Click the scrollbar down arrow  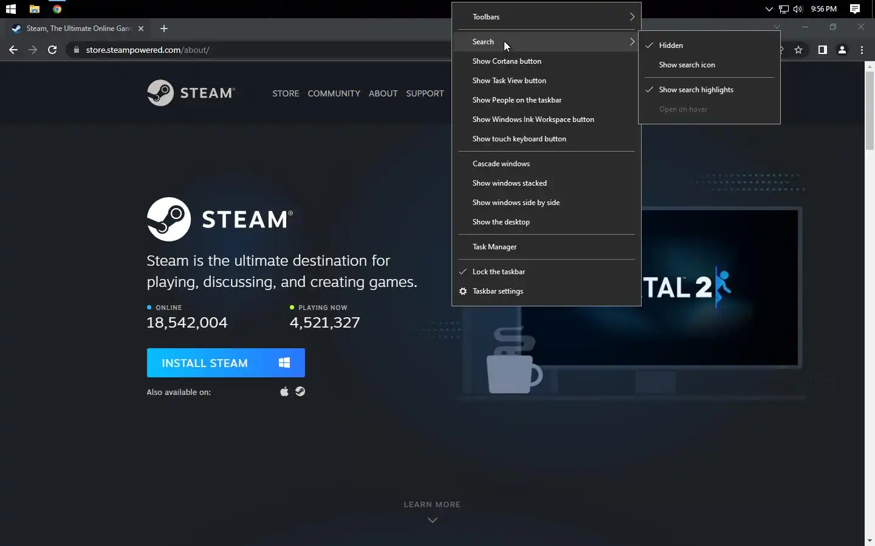tap(870, 541)
